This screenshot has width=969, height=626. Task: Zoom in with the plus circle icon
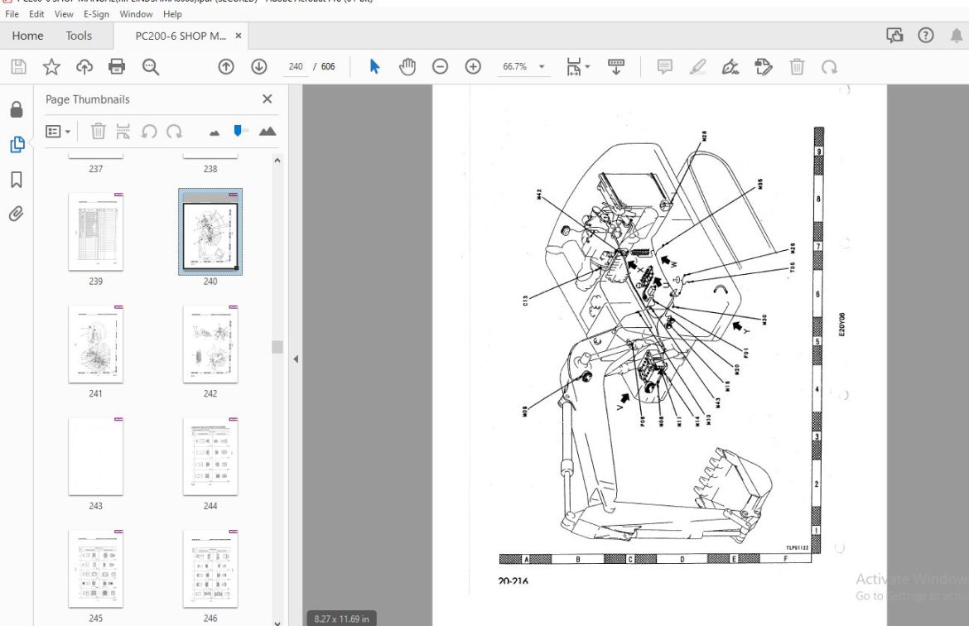473,67
